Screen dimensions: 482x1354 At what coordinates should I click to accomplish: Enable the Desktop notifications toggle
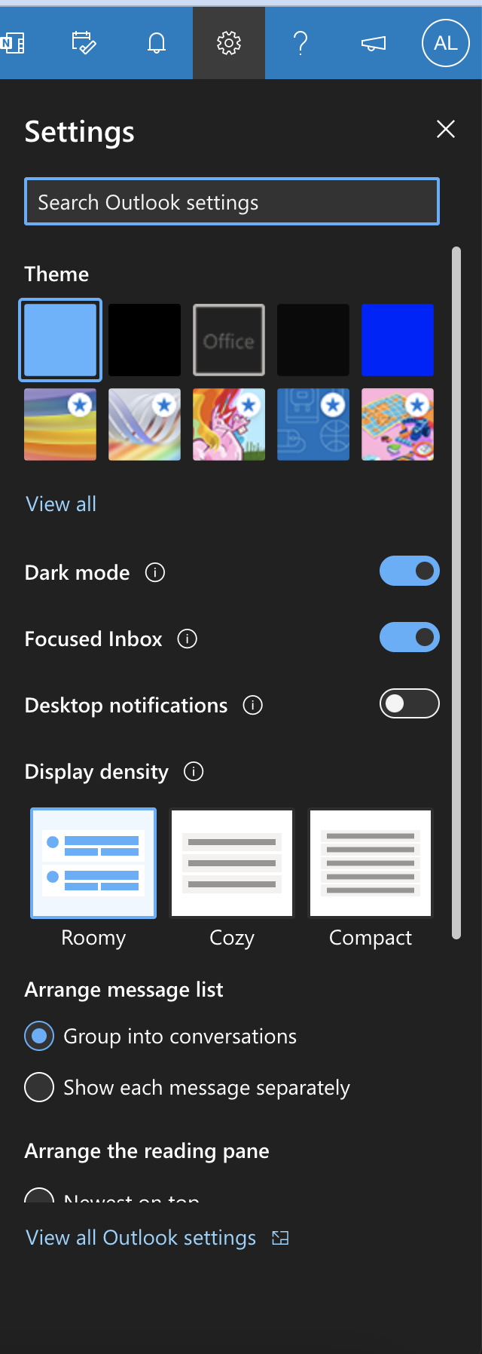coord(410,704)
